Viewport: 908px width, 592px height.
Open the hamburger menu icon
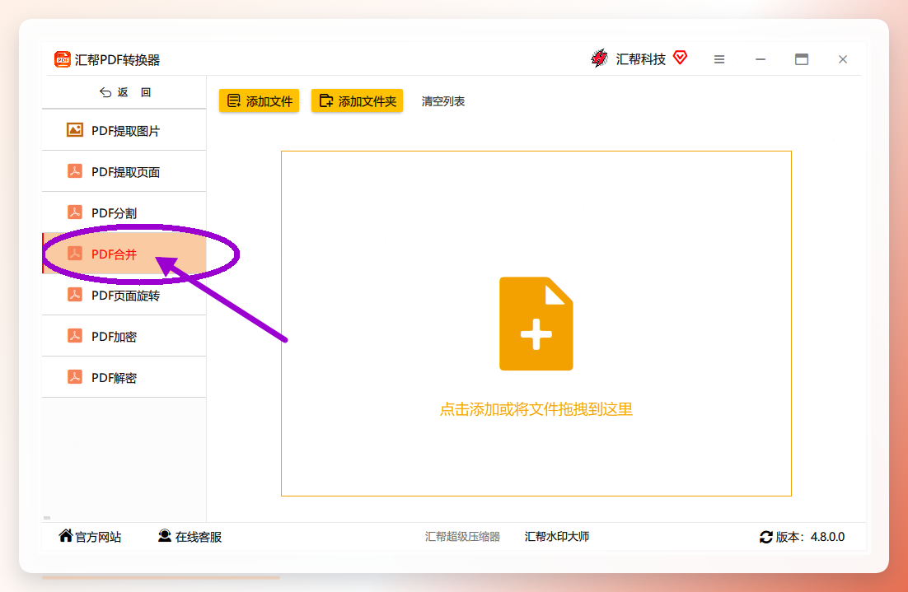coord(719,59)
